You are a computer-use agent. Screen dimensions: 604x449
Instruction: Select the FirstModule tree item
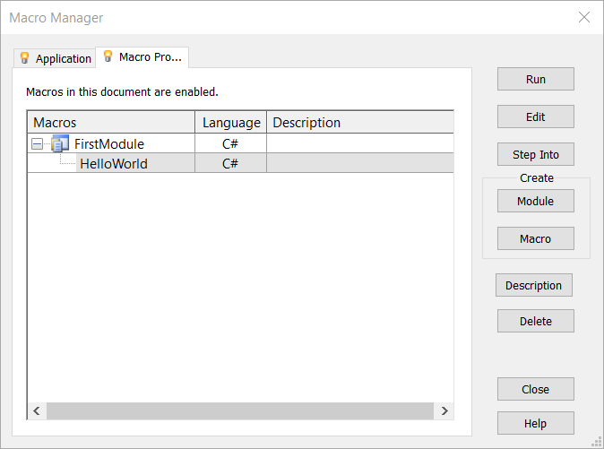[x=109, y=143]
